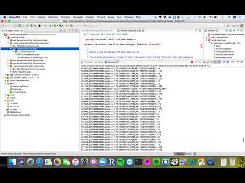Viewport: 245px width, 183px height.
Task: Select the TotalArrivalCount.scala editor tab
Action: point(131,30)
